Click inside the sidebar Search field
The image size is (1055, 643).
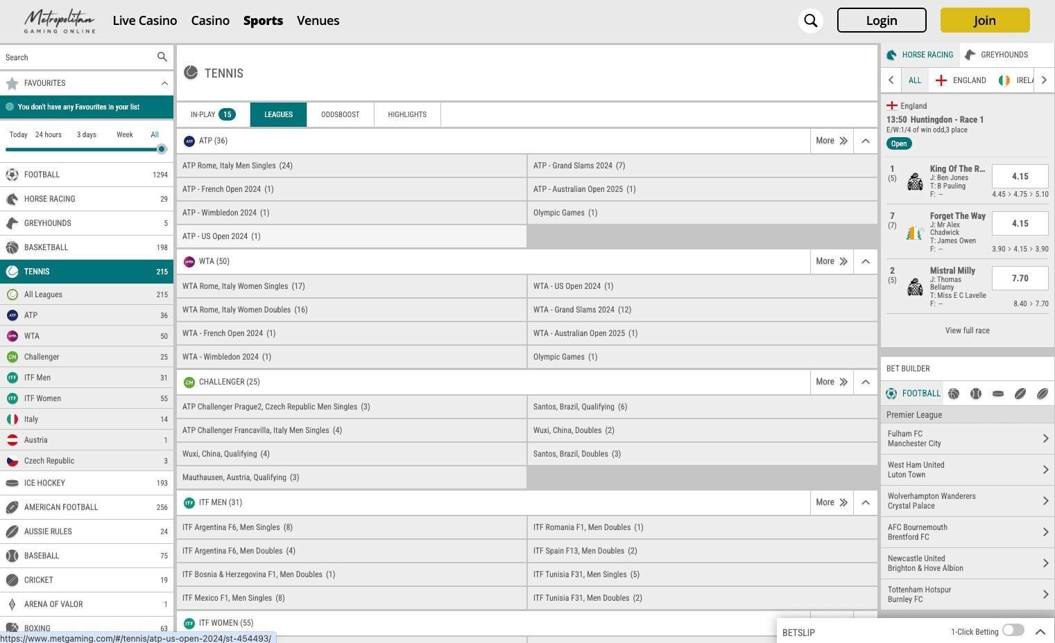pos(78,58)
